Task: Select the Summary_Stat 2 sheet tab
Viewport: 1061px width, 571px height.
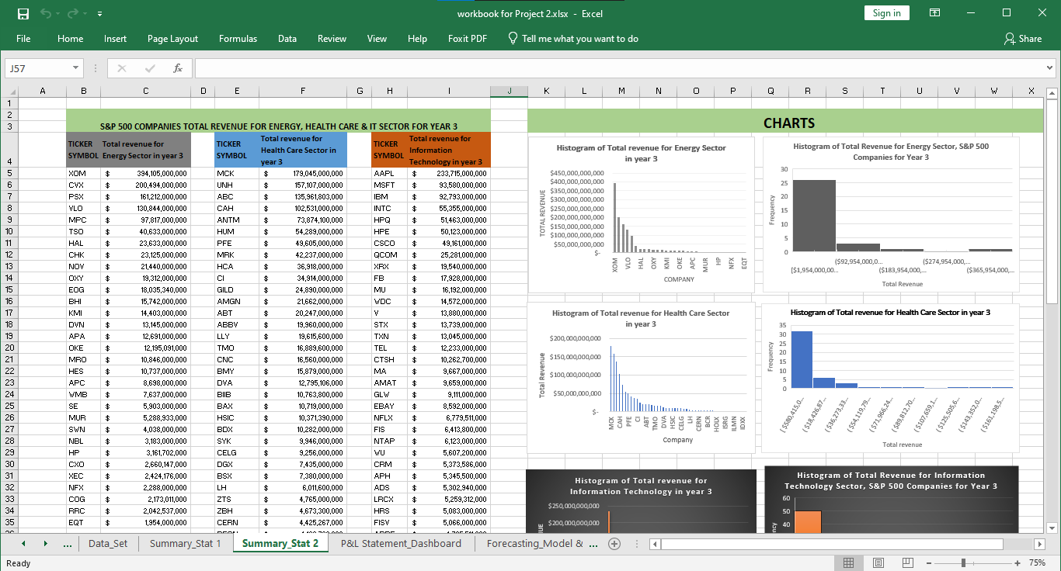Action: tap(280, 544)
